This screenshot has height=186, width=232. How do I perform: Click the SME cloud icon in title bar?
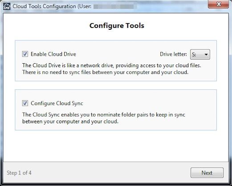tap(7, 6)
